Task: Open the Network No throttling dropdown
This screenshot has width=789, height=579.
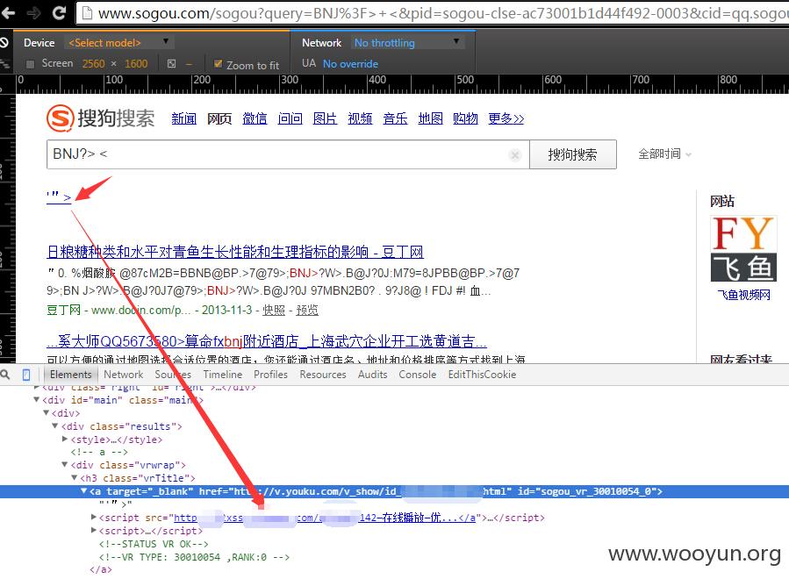Action: tap(406, 43)
